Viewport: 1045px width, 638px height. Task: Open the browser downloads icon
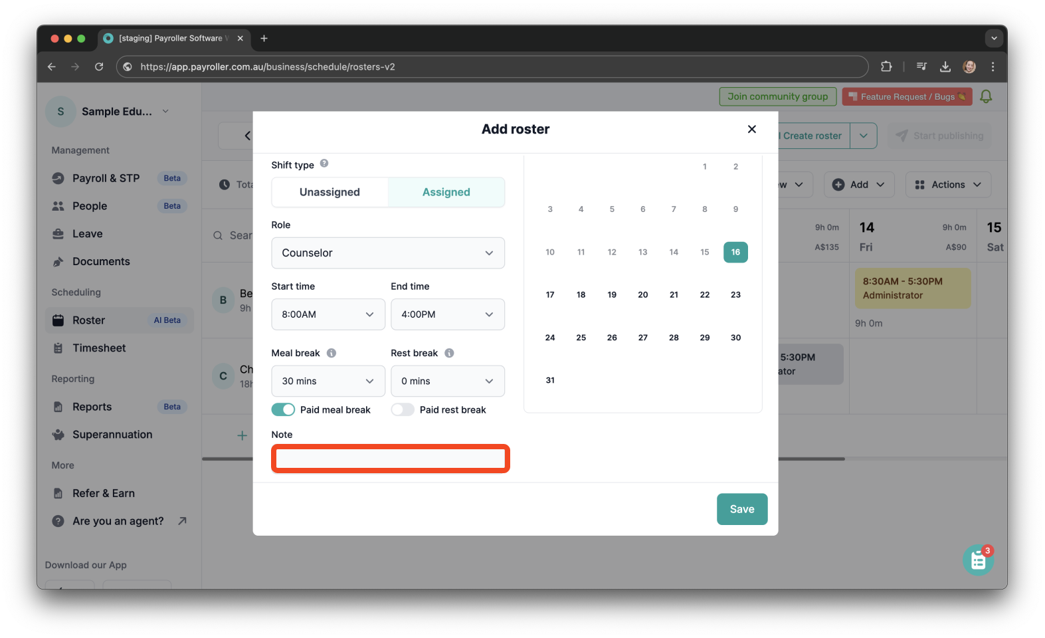pyautogui.click(x=945, y=66)
